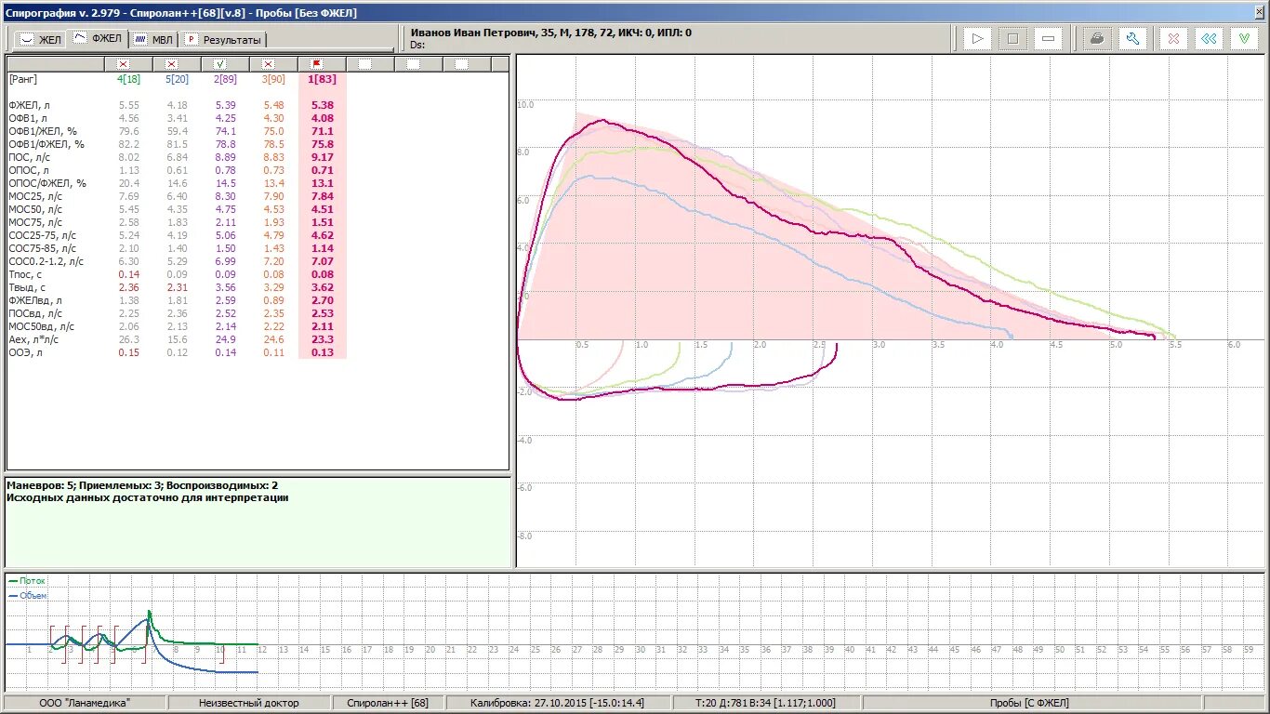Image resolution: width=1270 pixels, height=714 pixels.
Task: Toggle rejected mark above attempt 5[20]
Action: click(171, 64)
